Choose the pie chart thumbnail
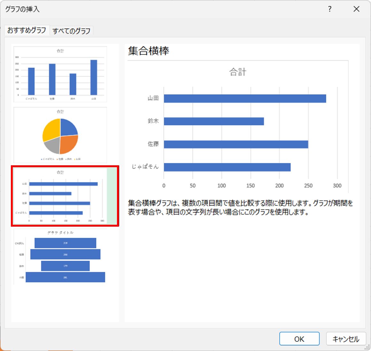The width and height of the screenshot is (371, 351). click(x=60, y=135)
